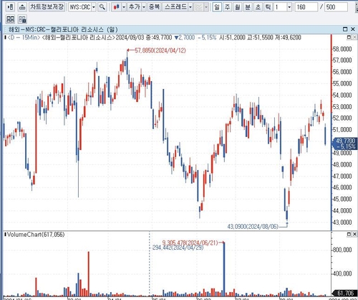
Task: Click the red vertical price scale bar
Action: (x=332, y=131)
